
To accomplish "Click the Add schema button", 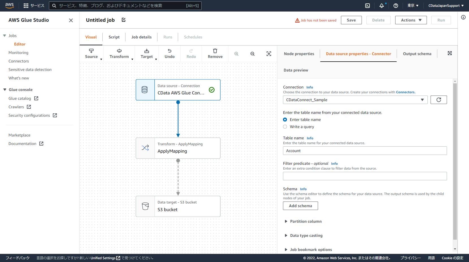I will [x=301, y=206].
